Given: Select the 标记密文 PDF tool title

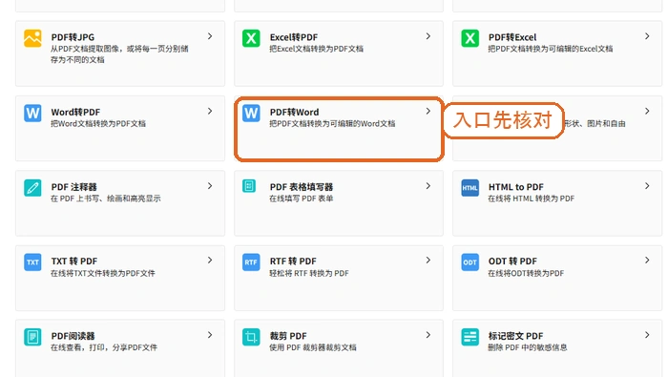Looking at the screenshot, I should pos(516,336).
